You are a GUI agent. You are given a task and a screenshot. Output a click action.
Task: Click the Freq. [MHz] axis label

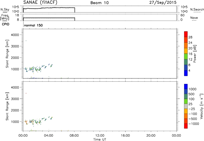5,17
